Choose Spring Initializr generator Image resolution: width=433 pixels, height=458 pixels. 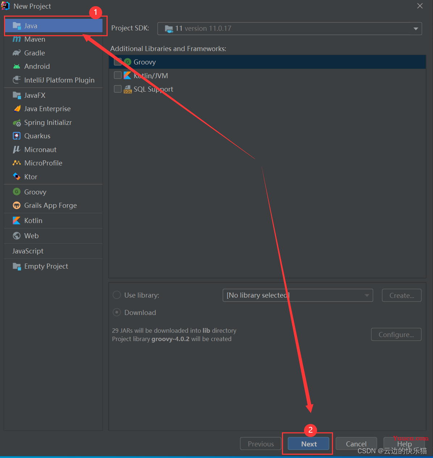click(53, 122)
